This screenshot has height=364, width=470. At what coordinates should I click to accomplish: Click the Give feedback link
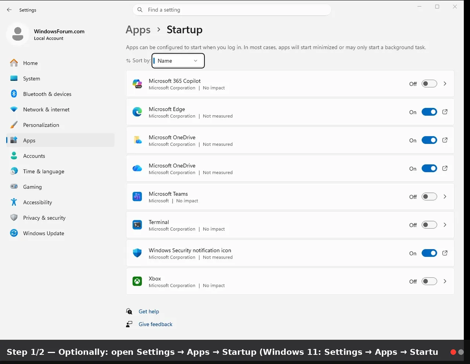(155, 324)
